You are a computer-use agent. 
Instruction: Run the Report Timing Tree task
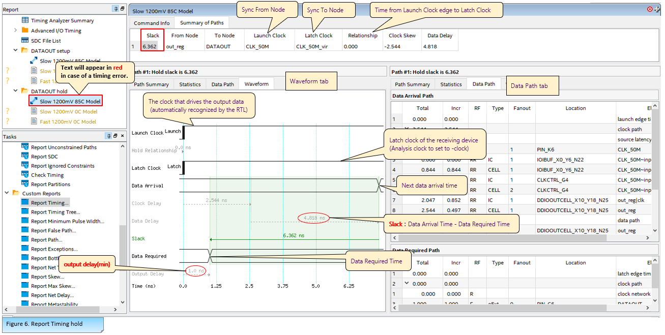(55, 212)
